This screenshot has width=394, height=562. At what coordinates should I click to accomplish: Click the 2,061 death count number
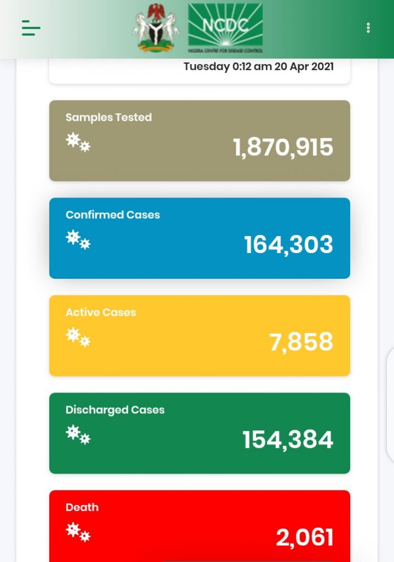click(304, 537)
